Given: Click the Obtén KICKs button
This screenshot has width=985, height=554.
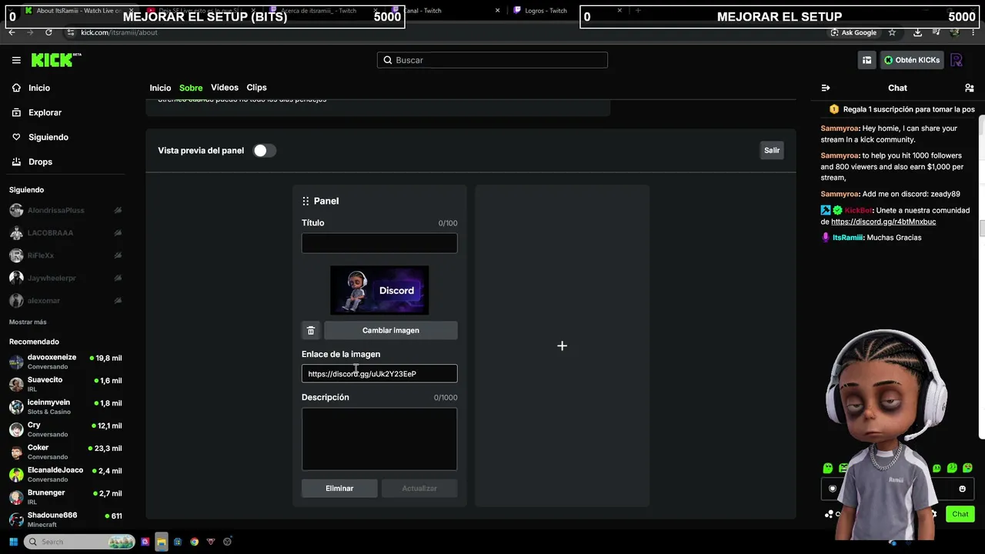Looking at the screenshot, I should point(912,60).
